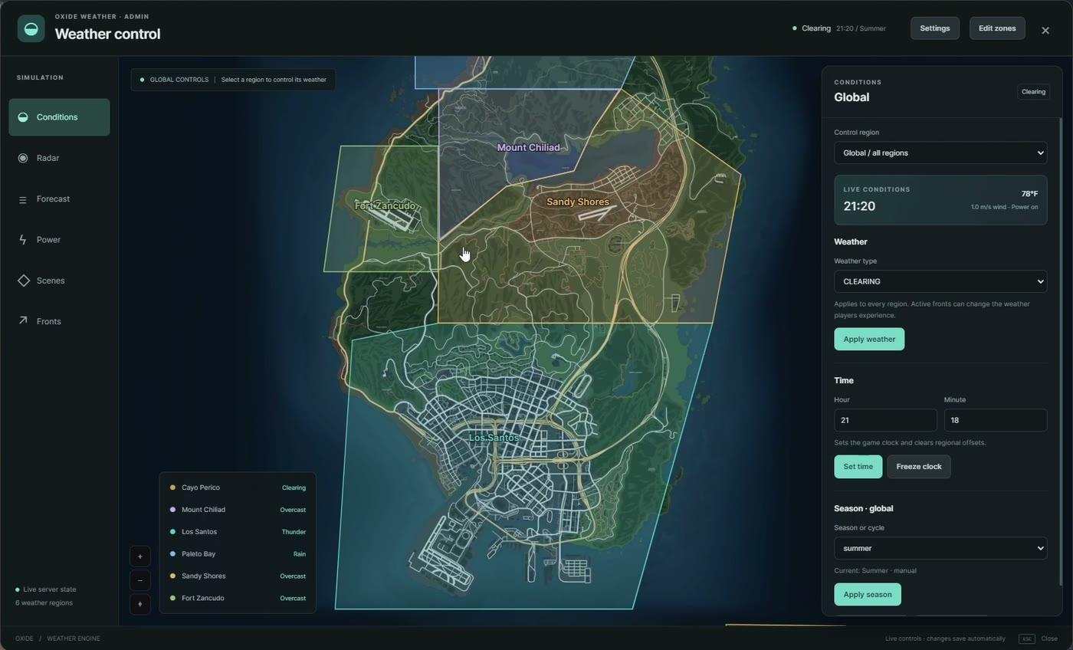Click Sandy Shores name in legend
The height and width of the screenshot is (650, 1073).
[203, 576]
